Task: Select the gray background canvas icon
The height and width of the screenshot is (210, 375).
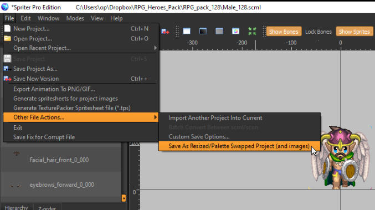Action: 219,31
